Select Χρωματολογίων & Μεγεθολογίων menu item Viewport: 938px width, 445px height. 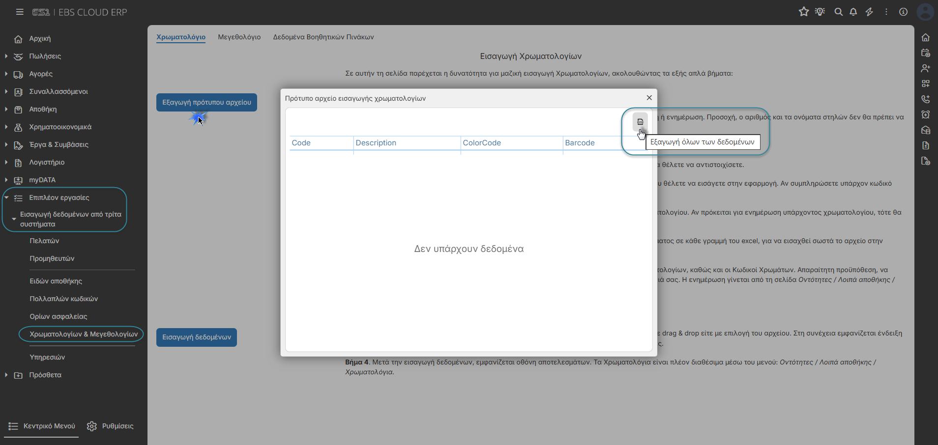pyautogui.click(x=84, y=334)
